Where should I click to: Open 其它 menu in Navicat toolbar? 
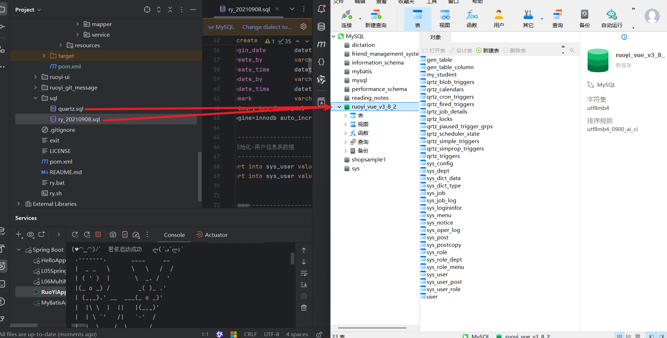pos(528,19)
